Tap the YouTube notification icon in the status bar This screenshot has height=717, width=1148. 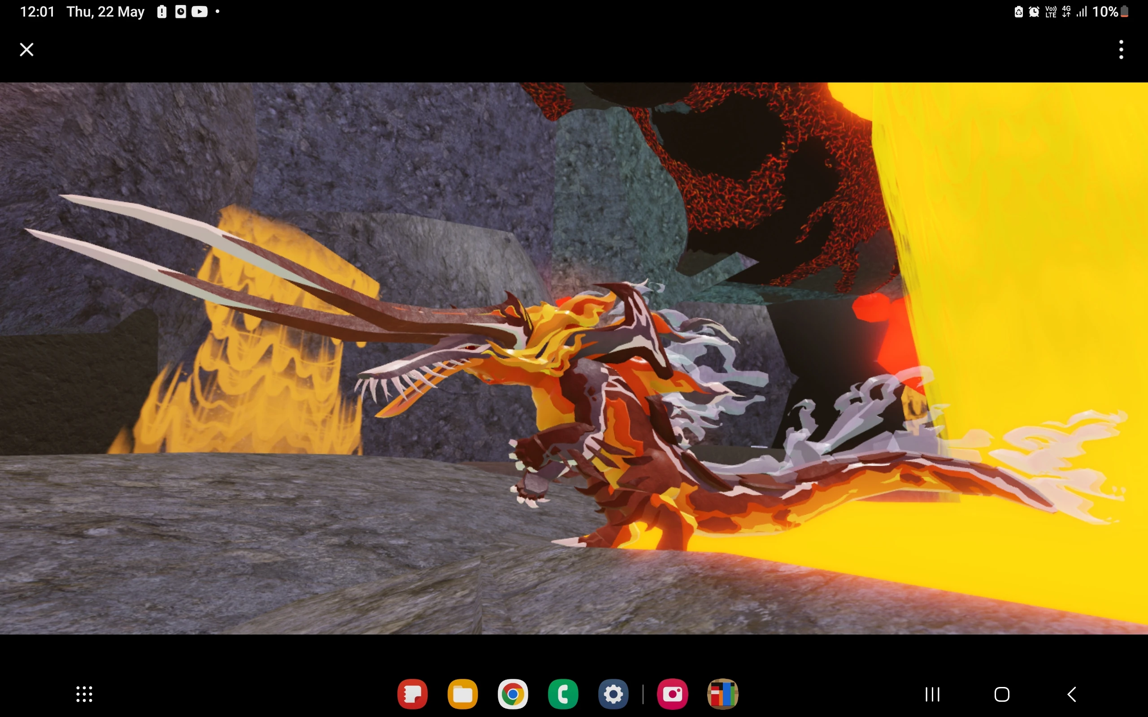pyautogui.click(x=199, y=12)
